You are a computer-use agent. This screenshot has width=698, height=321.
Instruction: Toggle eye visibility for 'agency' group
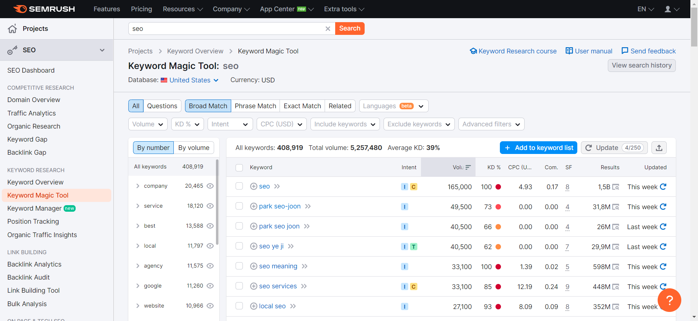tap(210, 266)
